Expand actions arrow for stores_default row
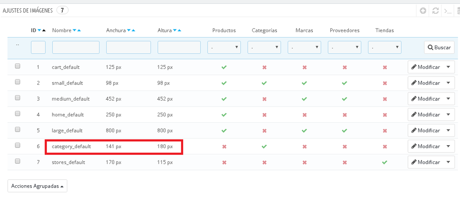Viewport: 460px width, 199px height. tap(448, 162)
